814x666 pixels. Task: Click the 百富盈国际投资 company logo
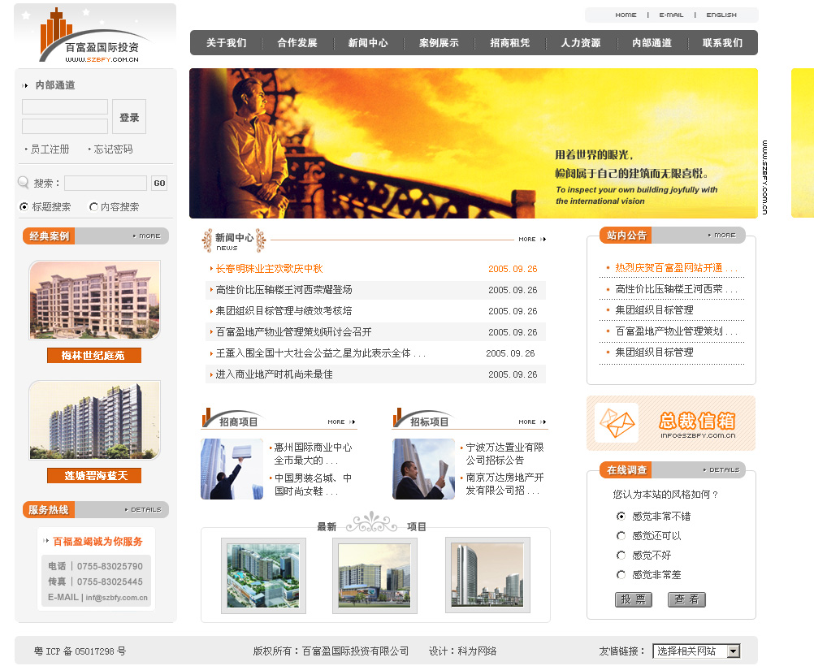pos(95,35)
